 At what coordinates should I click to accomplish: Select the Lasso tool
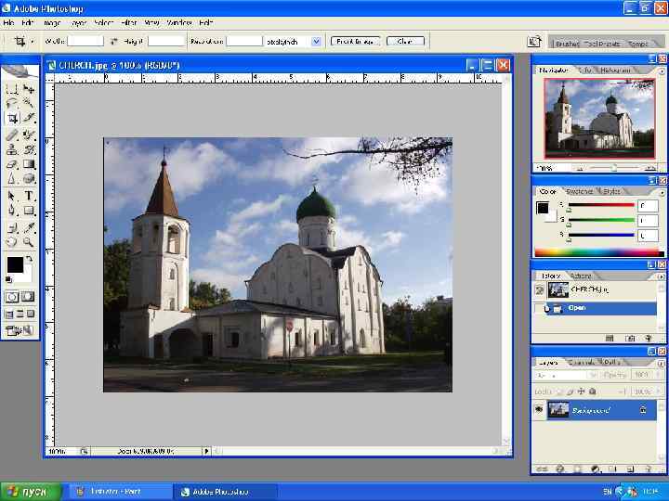click(12, 103)
